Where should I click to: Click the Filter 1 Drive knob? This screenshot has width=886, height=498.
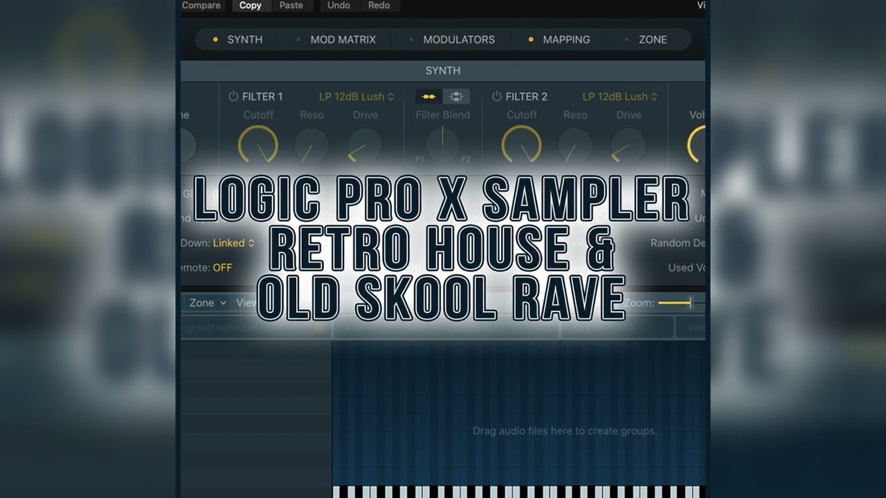coord(365,145)
